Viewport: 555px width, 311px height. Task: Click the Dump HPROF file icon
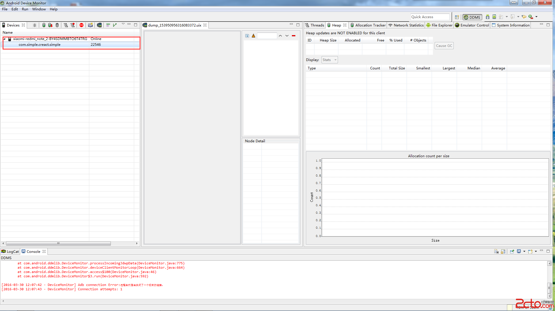tap(50, 25)
